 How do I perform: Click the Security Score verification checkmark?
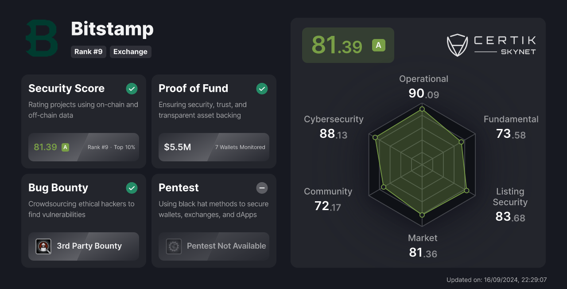point(132,89)
